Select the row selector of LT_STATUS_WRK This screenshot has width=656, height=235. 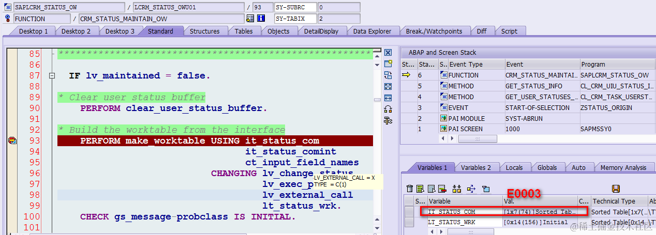[x=409, y=222]
